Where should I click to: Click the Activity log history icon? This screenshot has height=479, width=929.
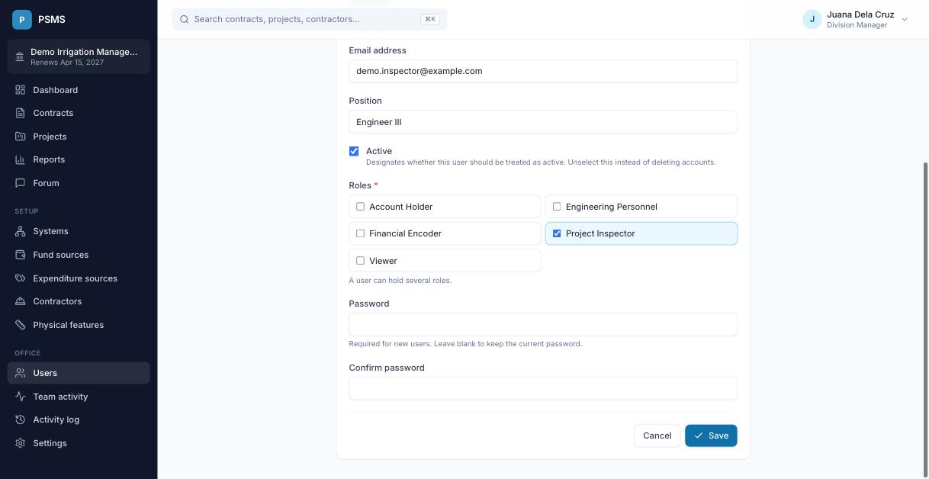(x=21, y=420)
